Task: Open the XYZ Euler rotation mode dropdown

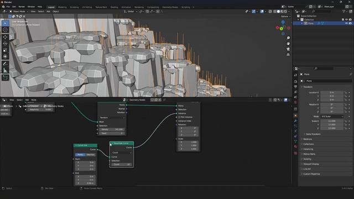Action: pos(332,117)
